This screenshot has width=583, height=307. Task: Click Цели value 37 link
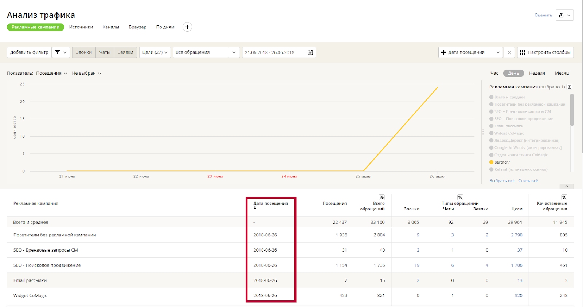point(520,250)
